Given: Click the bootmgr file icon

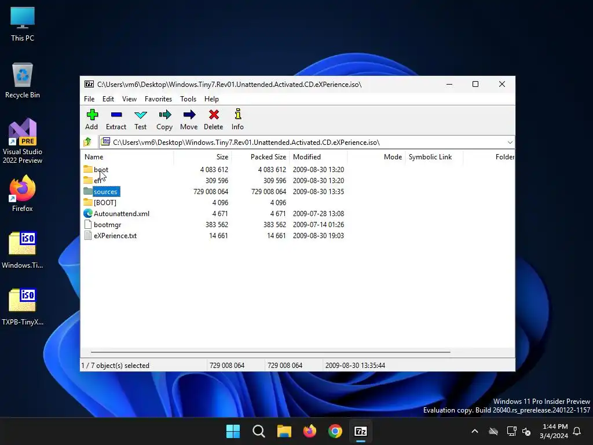Looking at the screenshot, I should [x=88, y=224].
